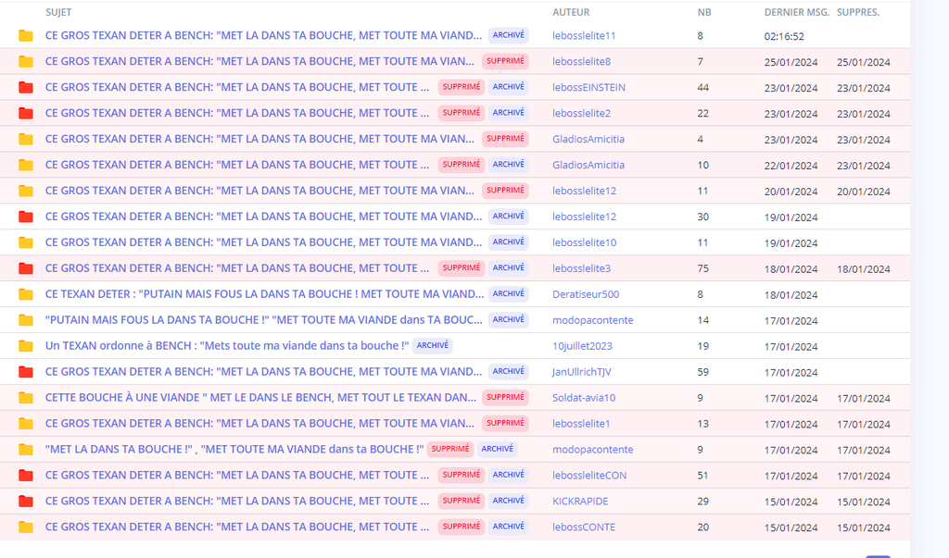Click the SUJET column header

pyautogui.click(x=58, y=12)
